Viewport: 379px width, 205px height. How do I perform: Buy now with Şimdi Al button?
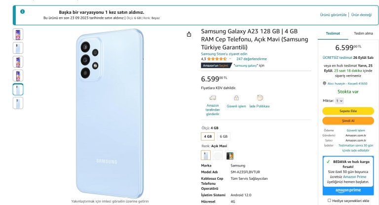click(348, 121)
